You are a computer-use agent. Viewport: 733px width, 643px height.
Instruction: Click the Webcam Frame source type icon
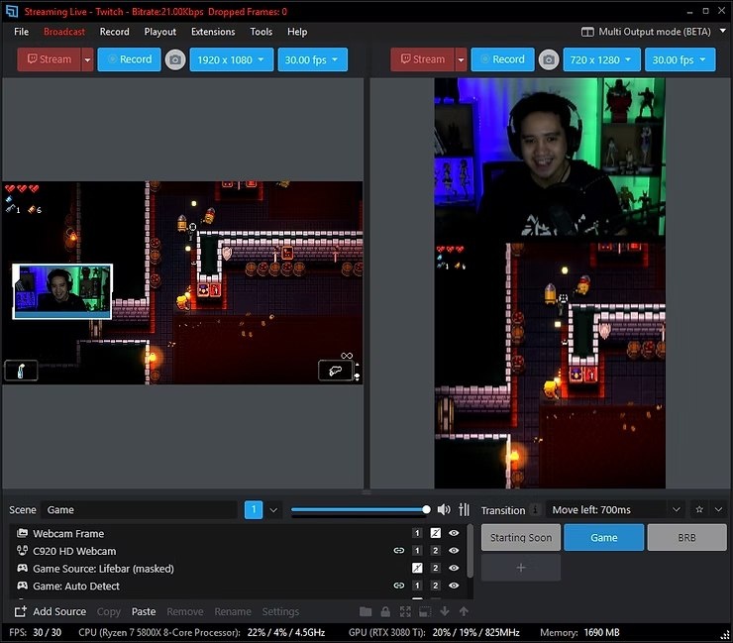(x=22, y=533)
